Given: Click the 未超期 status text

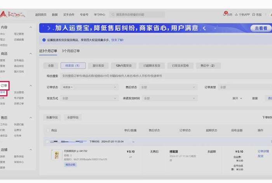Looking at the screenshot, I should pos(212,151).
